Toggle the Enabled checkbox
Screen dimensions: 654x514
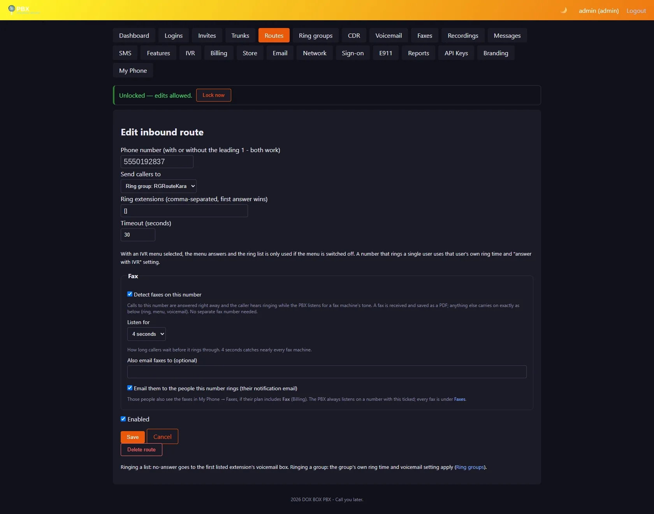click(x=123, y=419)
